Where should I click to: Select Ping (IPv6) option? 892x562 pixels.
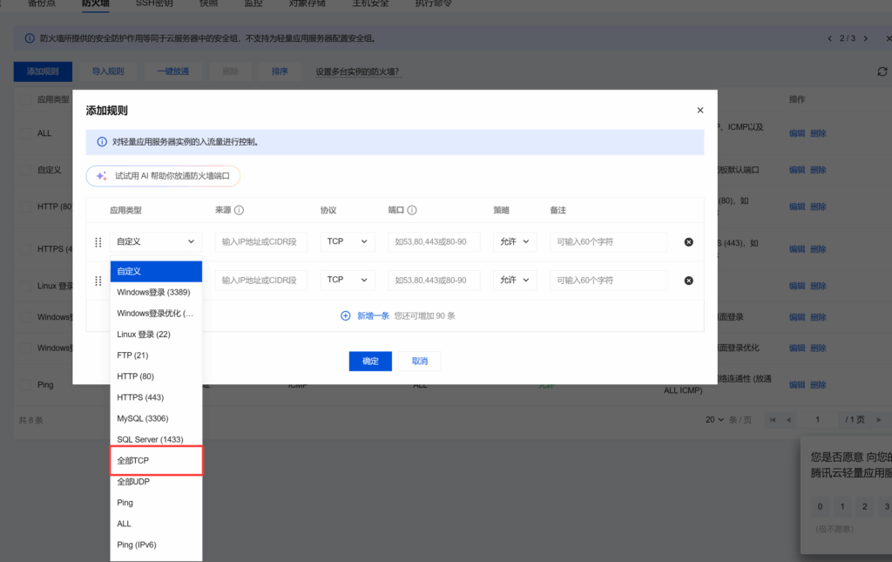pos(156,545)
